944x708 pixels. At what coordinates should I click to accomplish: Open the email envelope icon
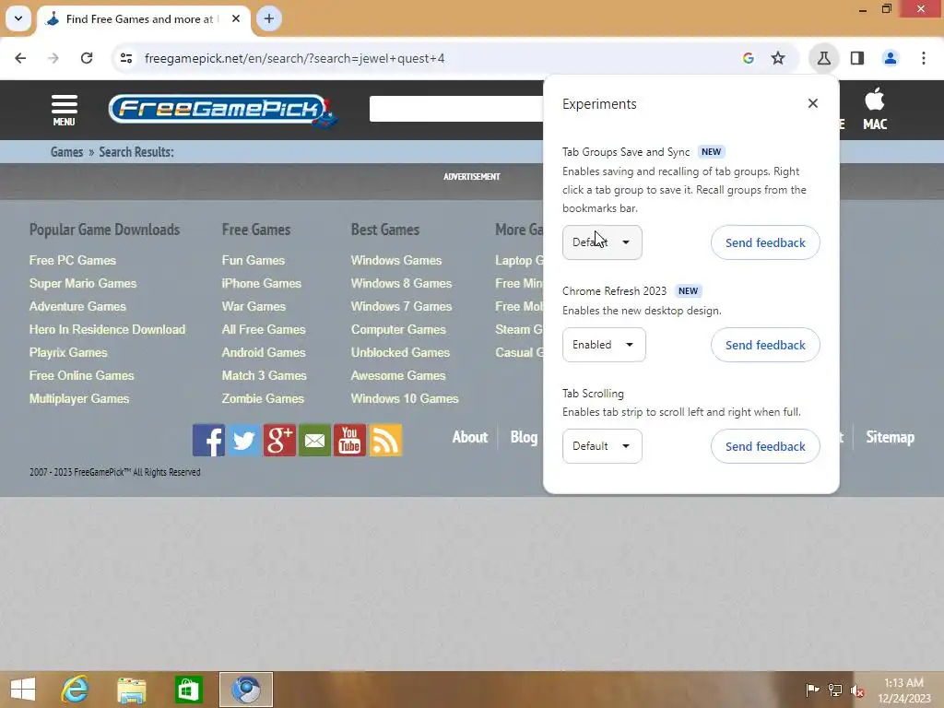(314, 440)
